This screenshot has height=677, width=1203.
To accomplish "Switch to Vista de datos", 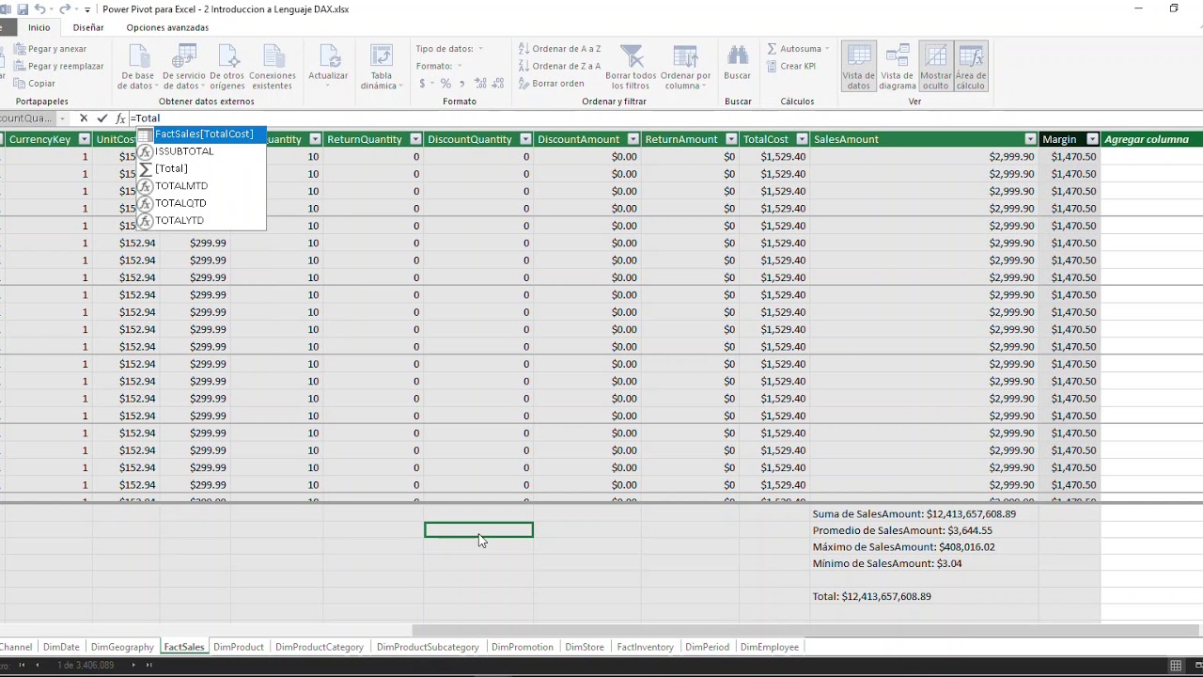I will (x=858, y=67).
